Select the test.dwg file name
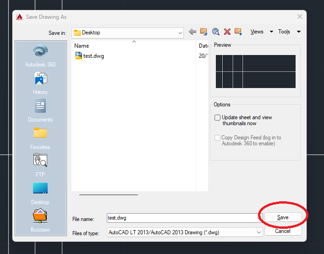 (93, 56)
